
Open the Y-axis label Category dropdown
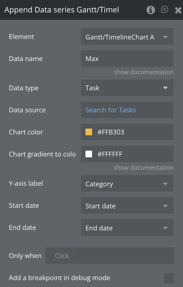[127, 184]
